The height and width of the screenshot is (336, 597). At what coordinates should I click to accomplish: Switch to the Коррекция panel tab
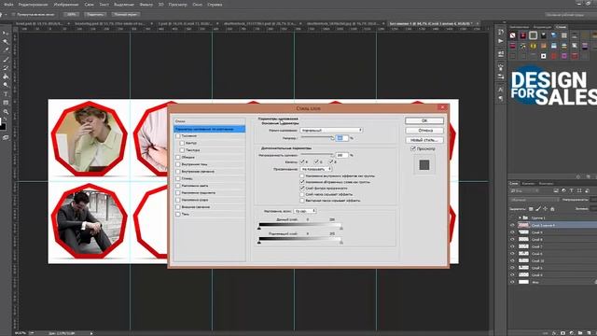(x=542, y=27)
